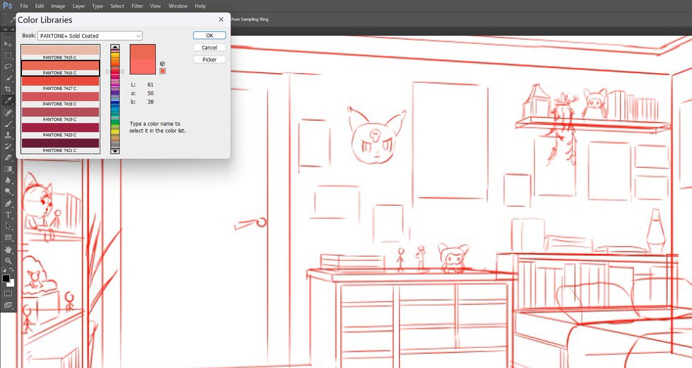The image size is (692, 368).
Task: Click Cancel in Color Libraries dialog
Action: pyautogui.click(x=209, y=47)
